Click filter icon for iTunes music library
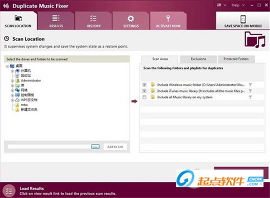270x198 pixels. click(250, 91)
